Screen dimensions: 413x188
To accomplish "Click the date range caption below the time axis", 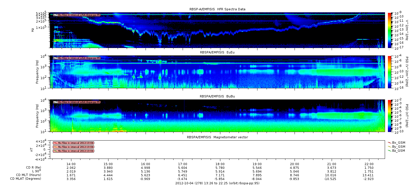I will pos(217,183).
